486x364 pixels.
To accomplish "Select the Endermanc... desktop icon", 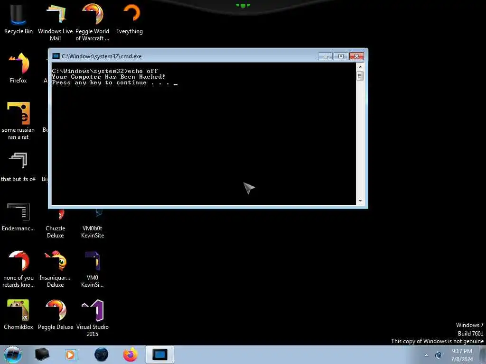I will [19, 217].
